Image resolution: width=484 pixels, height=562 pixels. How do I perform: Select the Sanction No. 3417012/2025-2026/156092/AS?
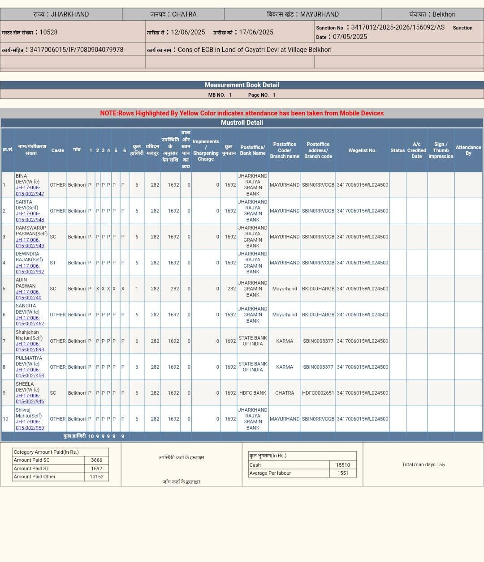[398, 27]
